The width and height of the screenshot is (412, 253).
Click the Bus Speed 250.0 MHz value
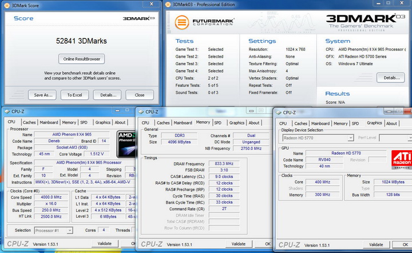(51, 210)
